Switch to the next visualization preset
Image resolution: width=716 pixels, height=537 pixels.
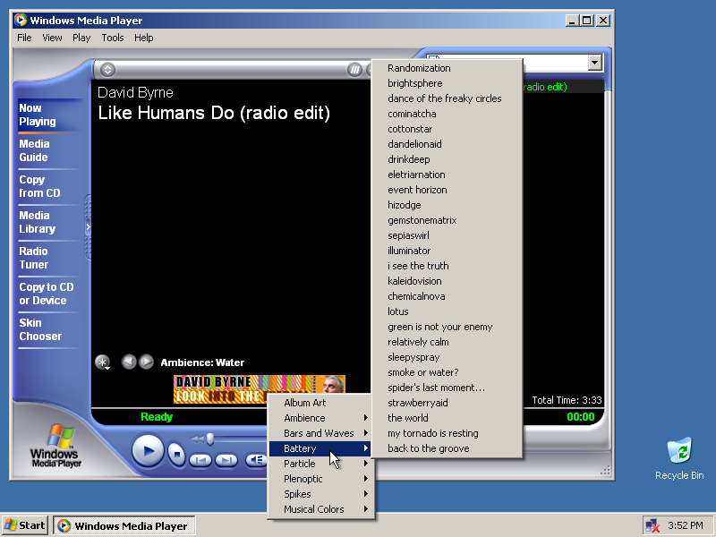(146, 362)
